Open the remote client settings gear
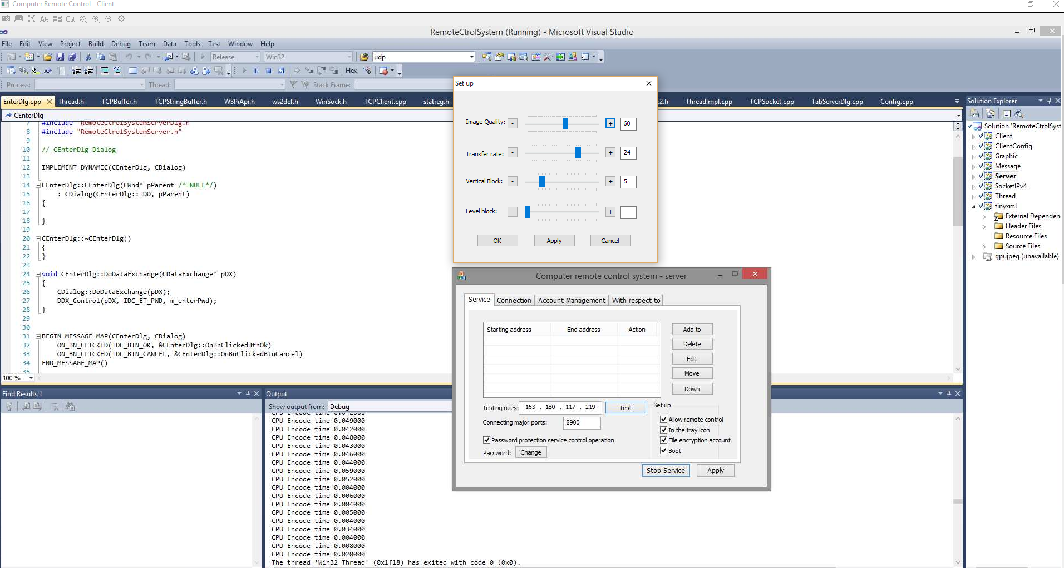The image size is (1064, 568). tap(121, 19)
